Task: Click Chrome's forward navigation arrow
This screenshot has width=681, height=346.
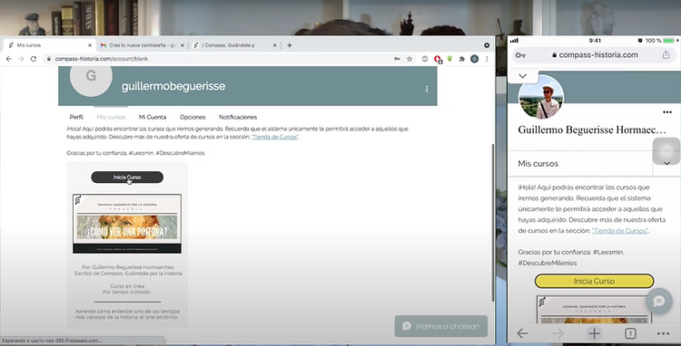Action: (x=21, y=59)
